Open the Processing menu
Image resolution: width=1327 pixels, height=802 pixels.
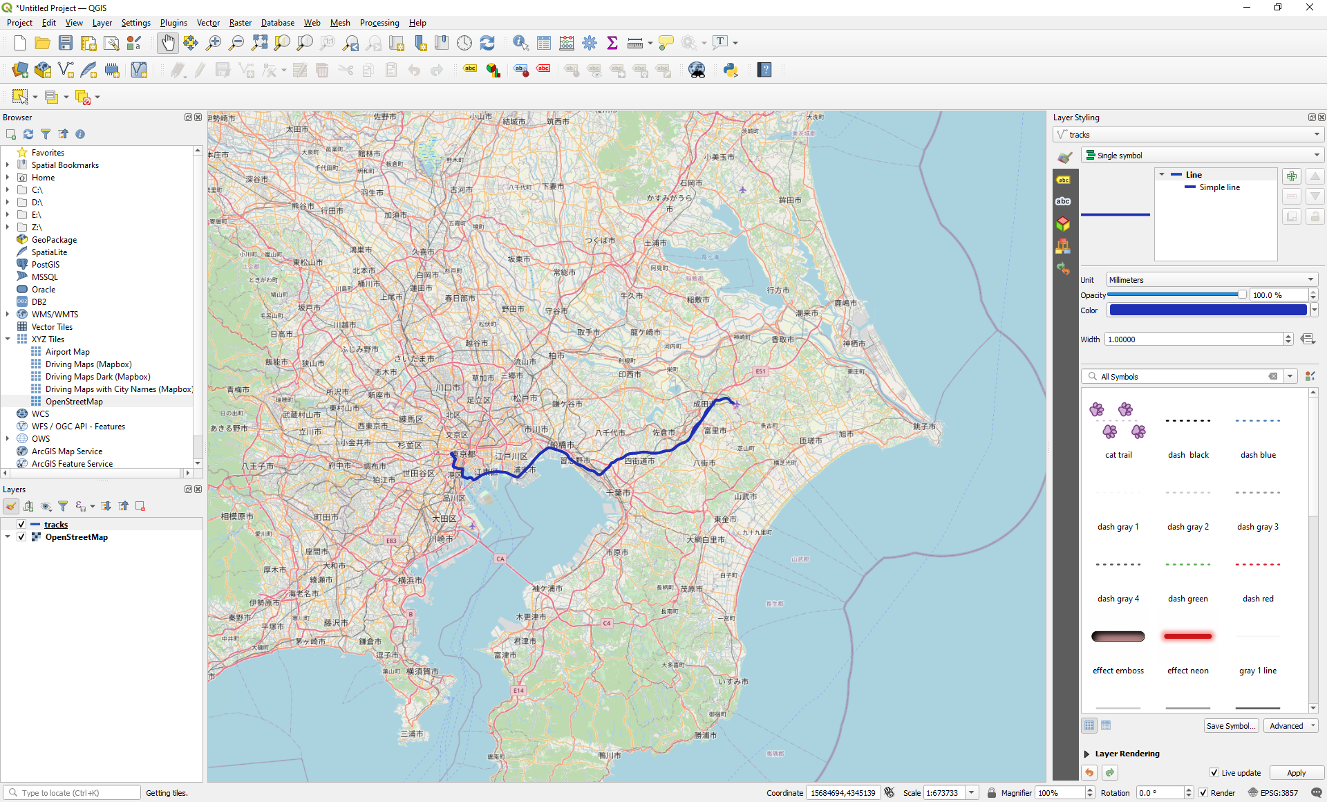[379, 23]
